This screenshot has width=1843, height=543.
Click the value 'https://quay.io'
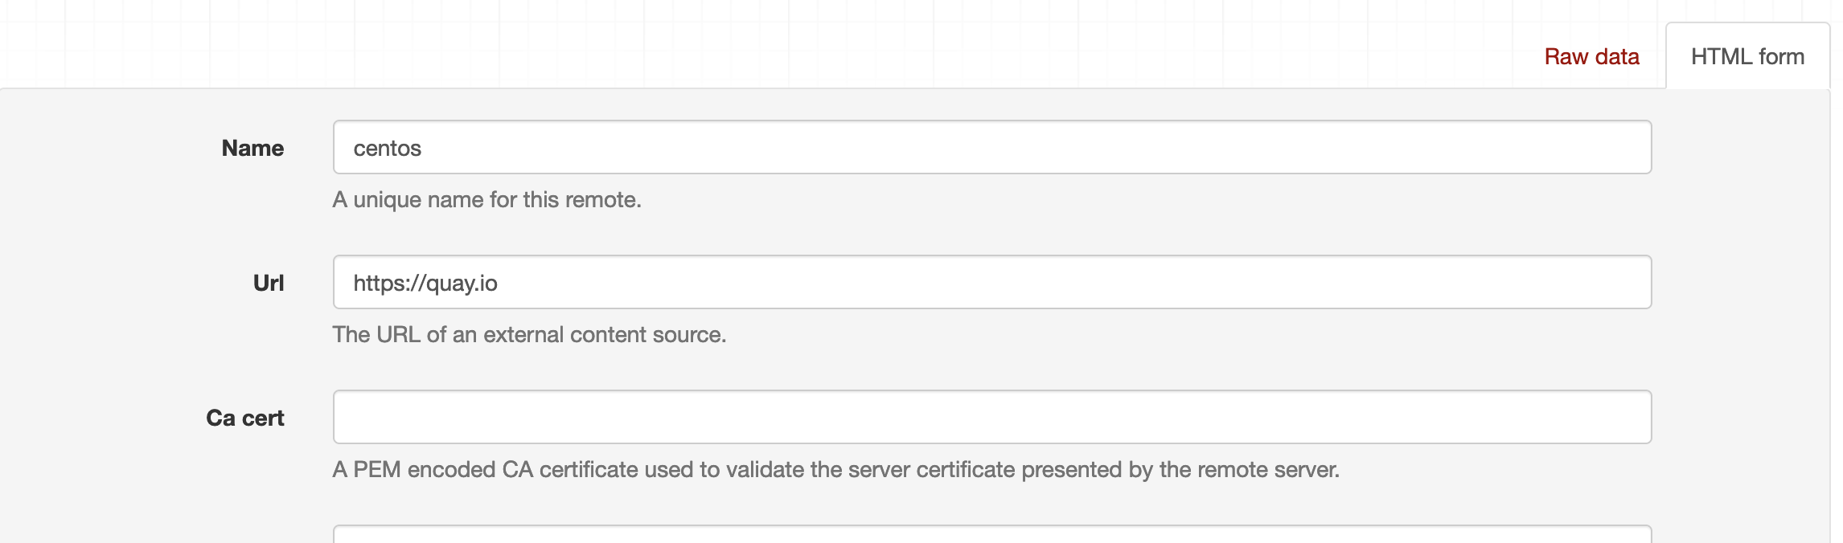[426, 282]
